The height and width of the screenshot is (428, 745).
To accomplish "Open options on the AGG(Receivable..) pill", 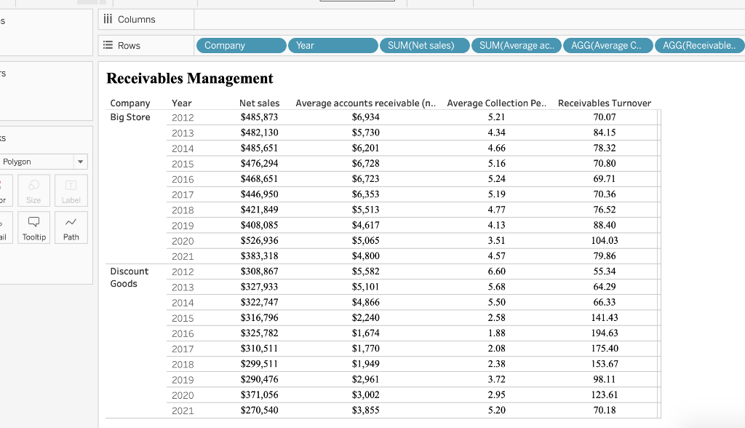I will coord(699,44).
